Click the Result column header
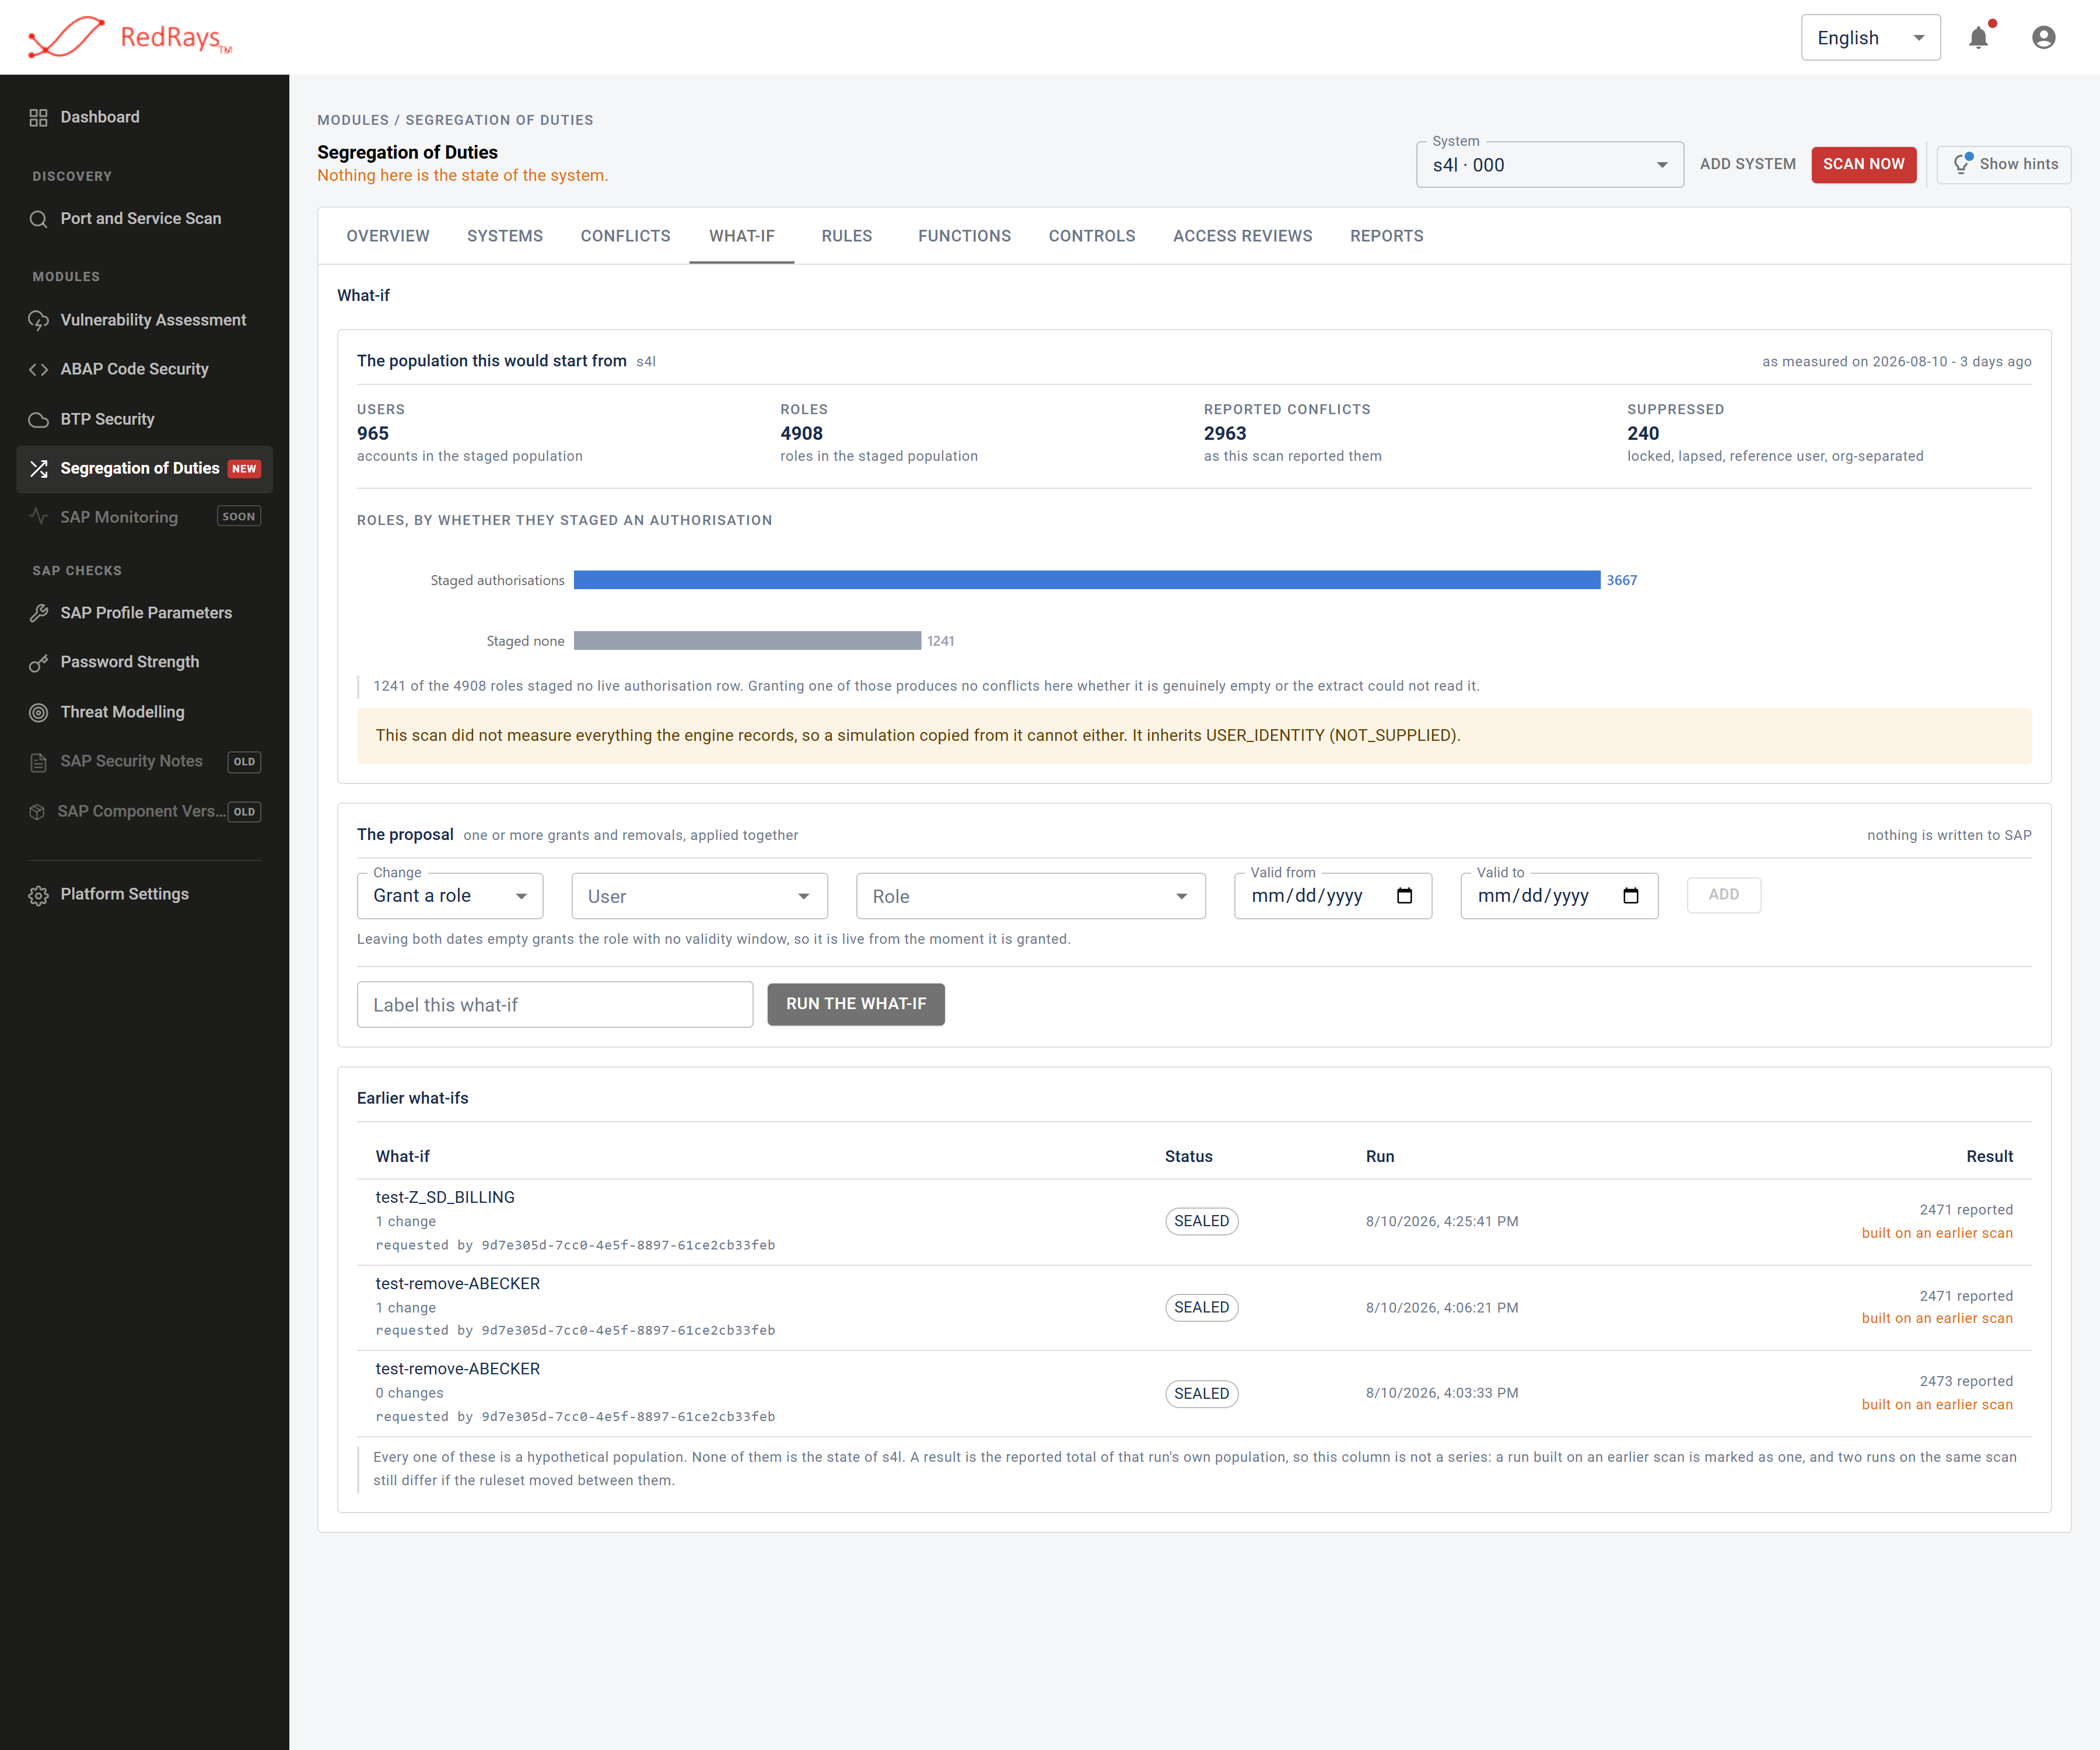2100x1750 pixels. tap(1990, 1157)
